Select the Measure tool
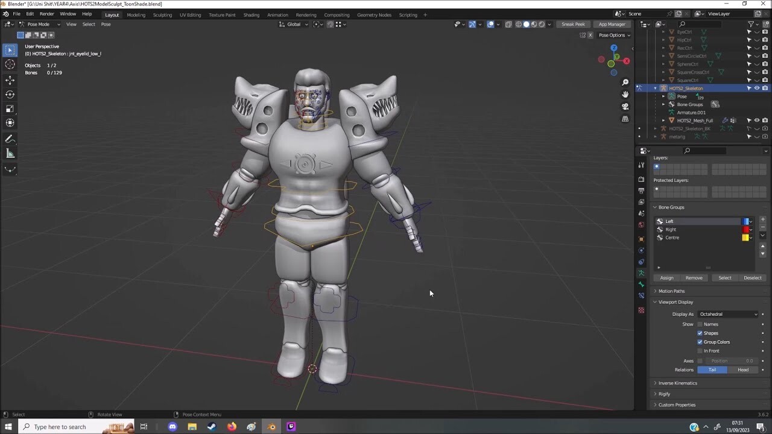The width and height of the screenshot is (772, 434). click(x=10, y=152)
